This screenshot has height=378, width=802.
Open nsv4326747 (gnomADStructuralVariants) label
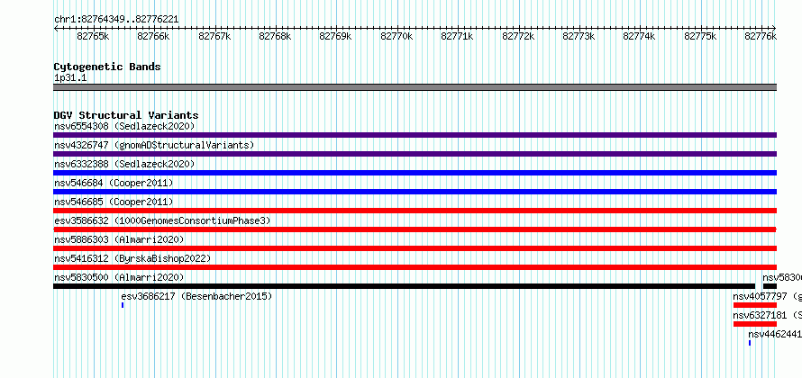[x=154, y=145]
